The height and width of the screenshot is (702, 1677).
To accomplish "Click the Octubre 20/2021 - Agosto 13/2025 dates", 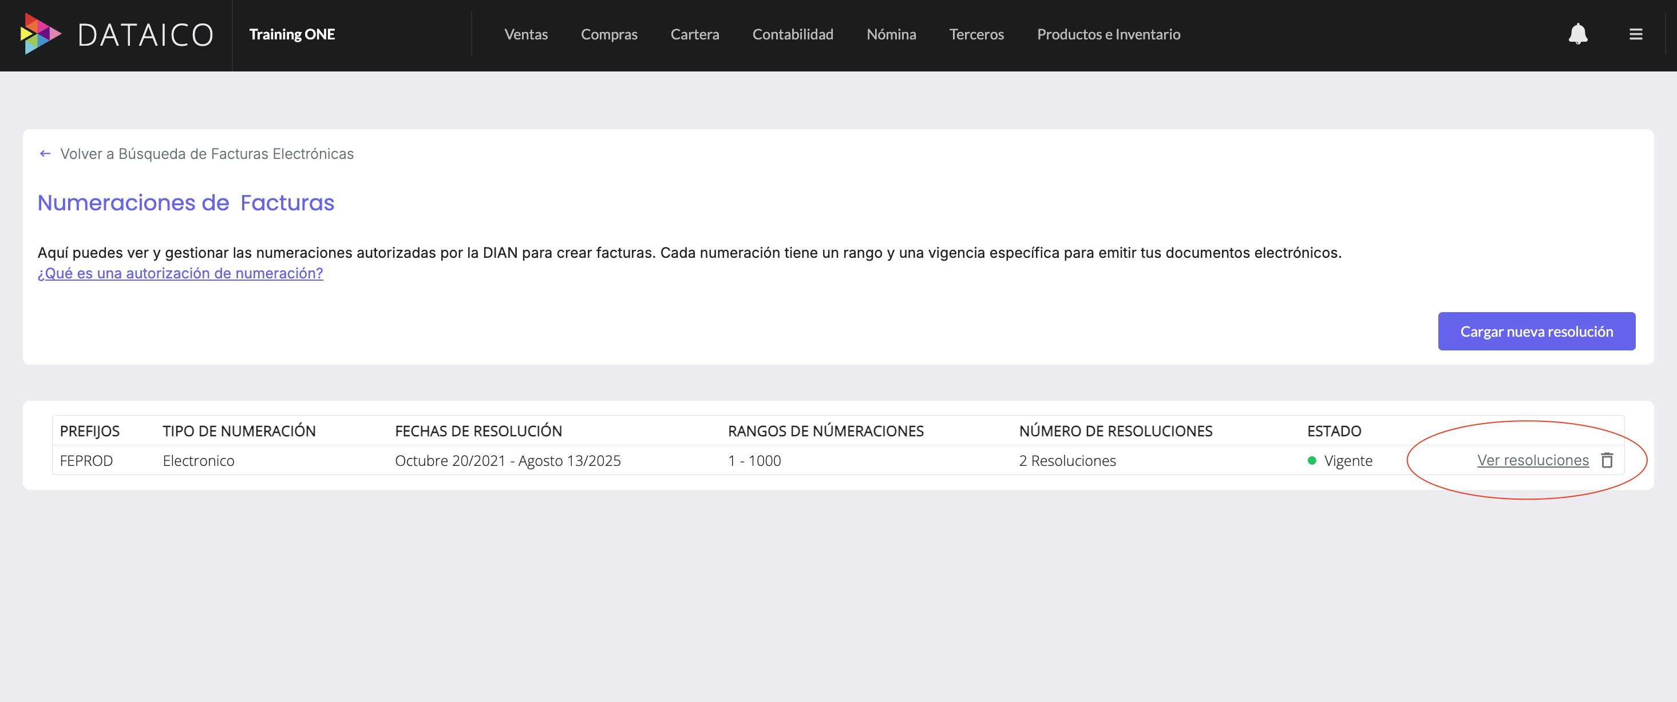I will 508,461.
